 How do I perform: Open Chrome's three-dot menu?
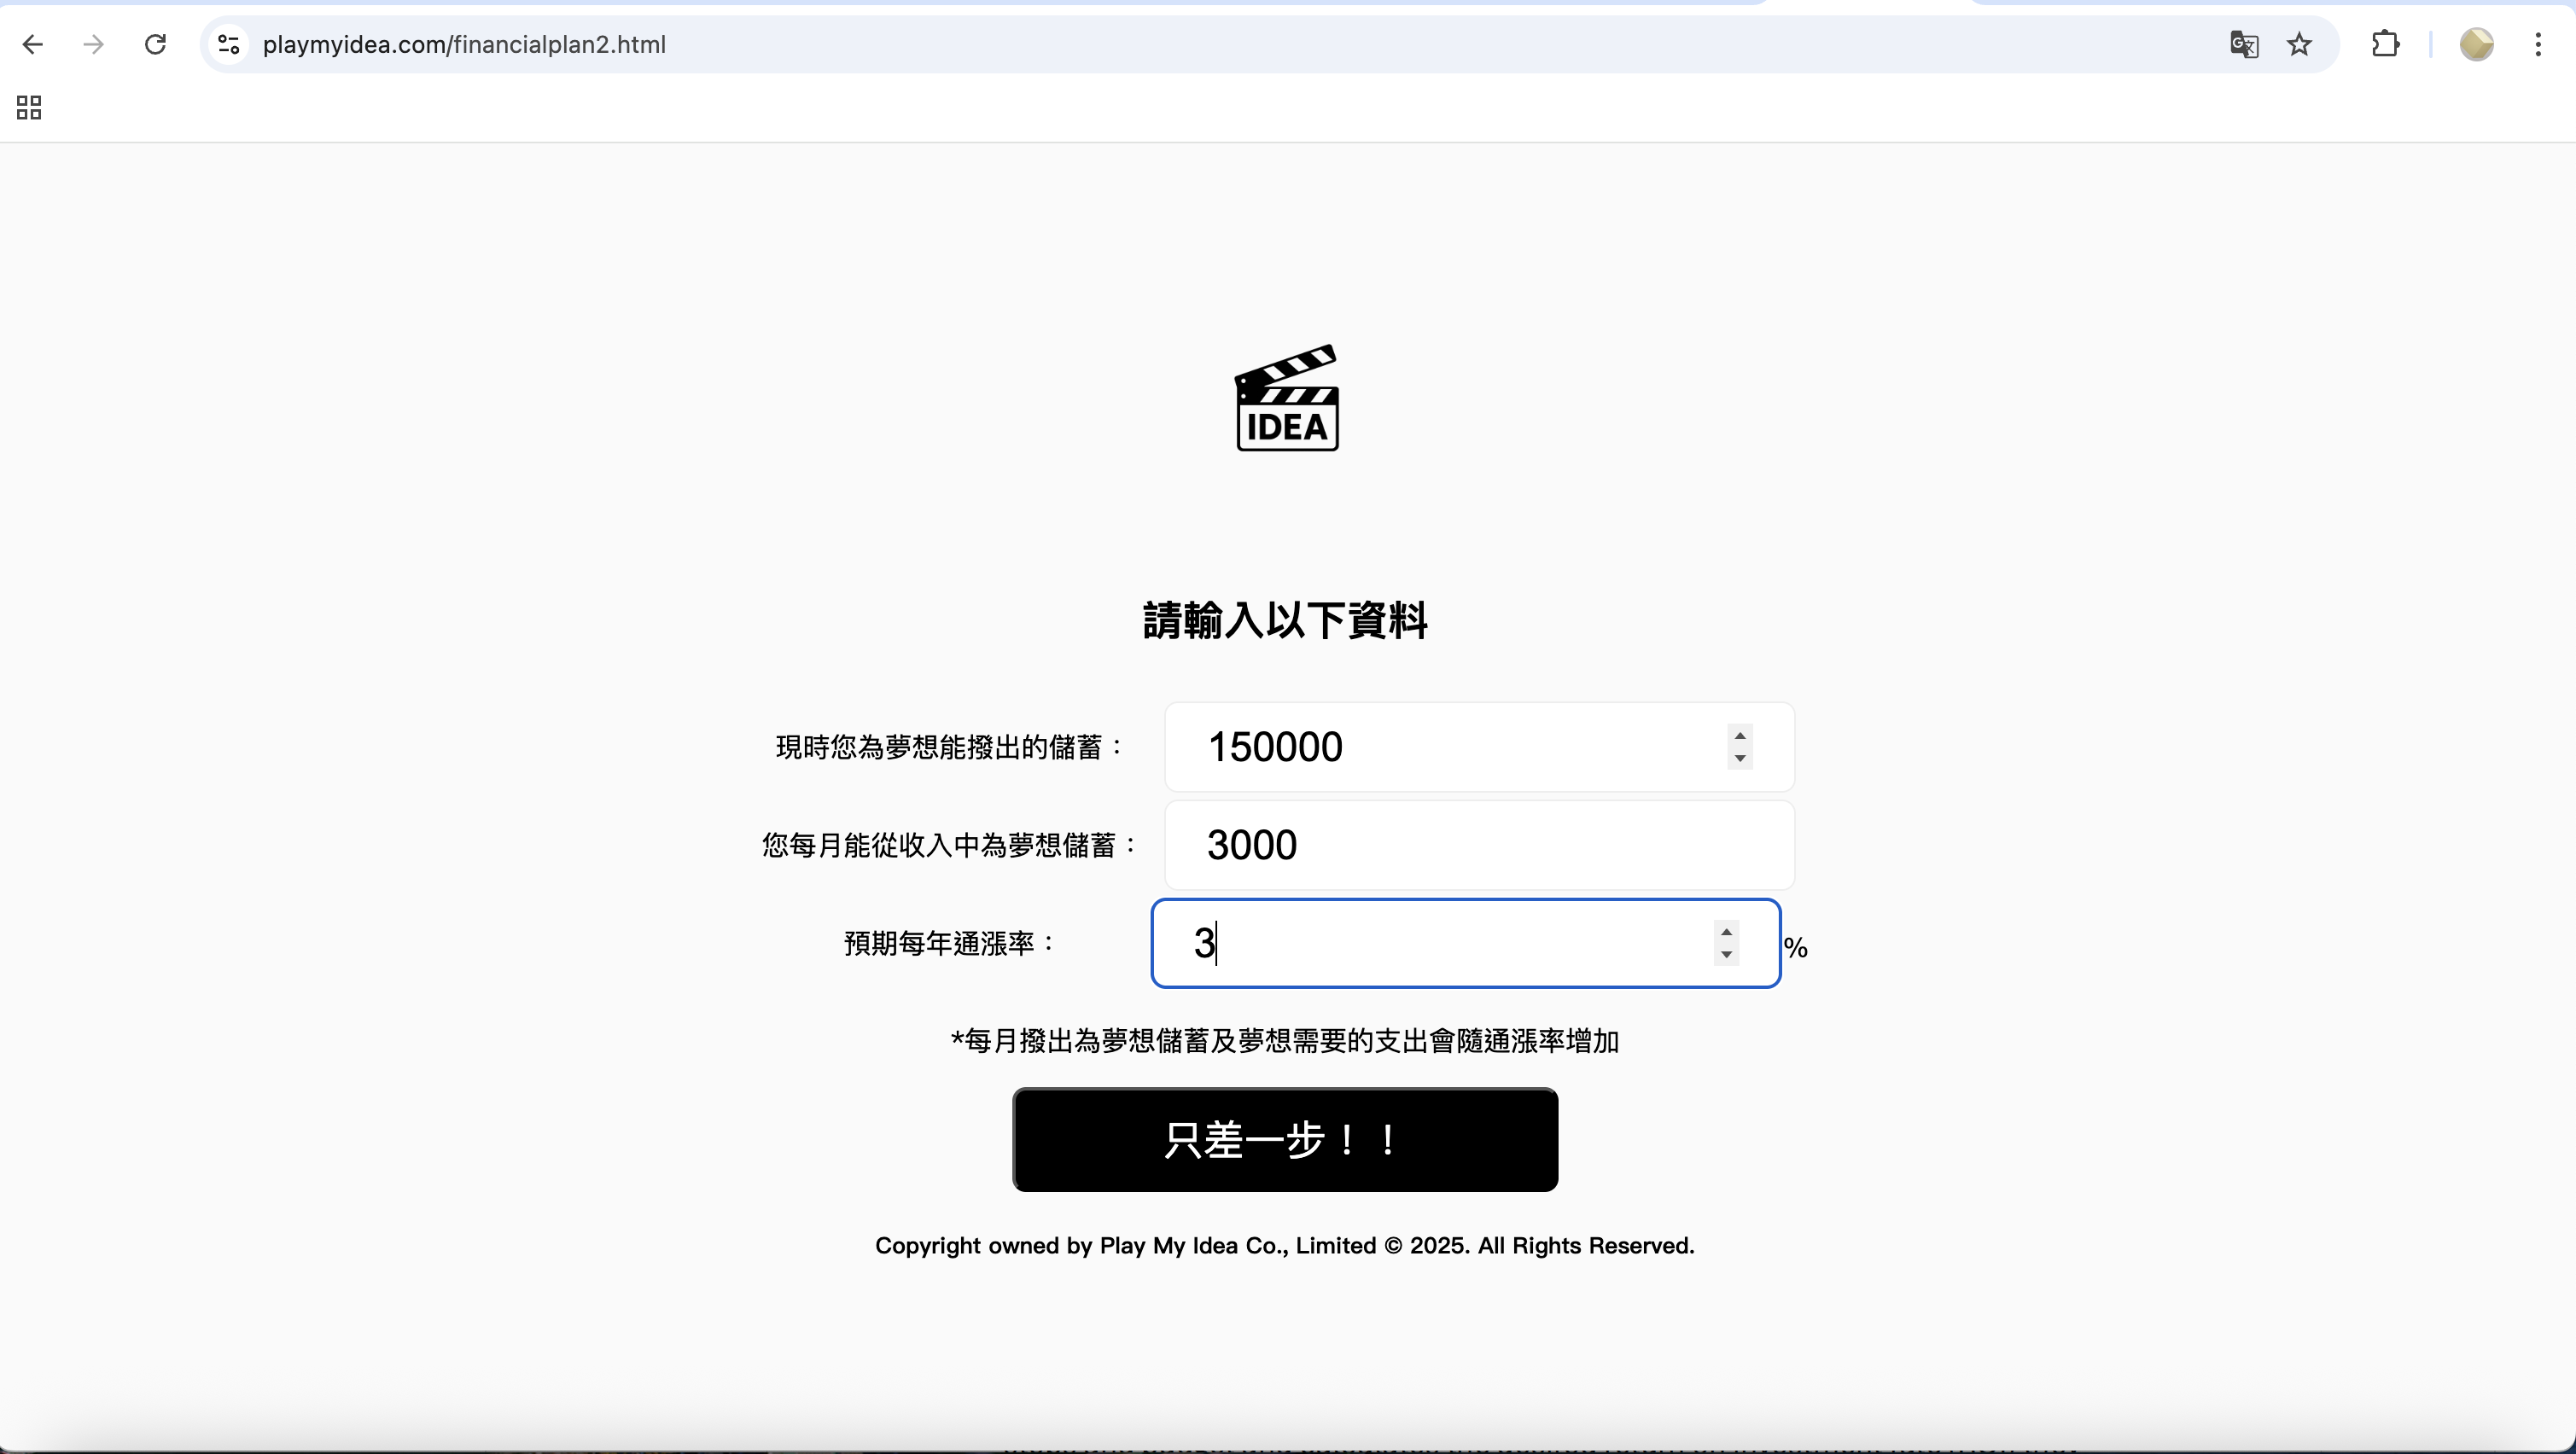pyautogui.click(x=2538, y=44)
